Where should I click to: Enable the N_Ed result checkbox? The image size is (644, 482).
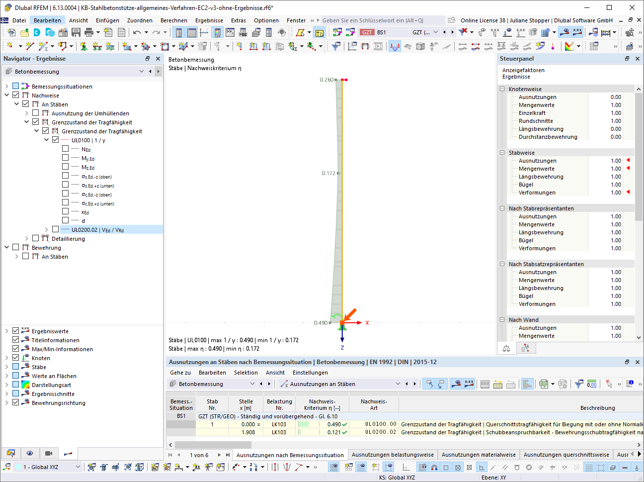[x=65, y=149]
